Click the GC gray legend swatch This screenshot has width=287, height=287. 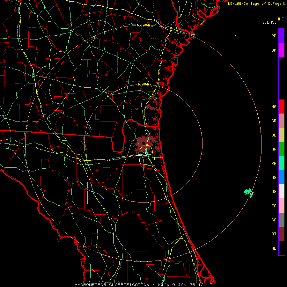coord(282,220)
